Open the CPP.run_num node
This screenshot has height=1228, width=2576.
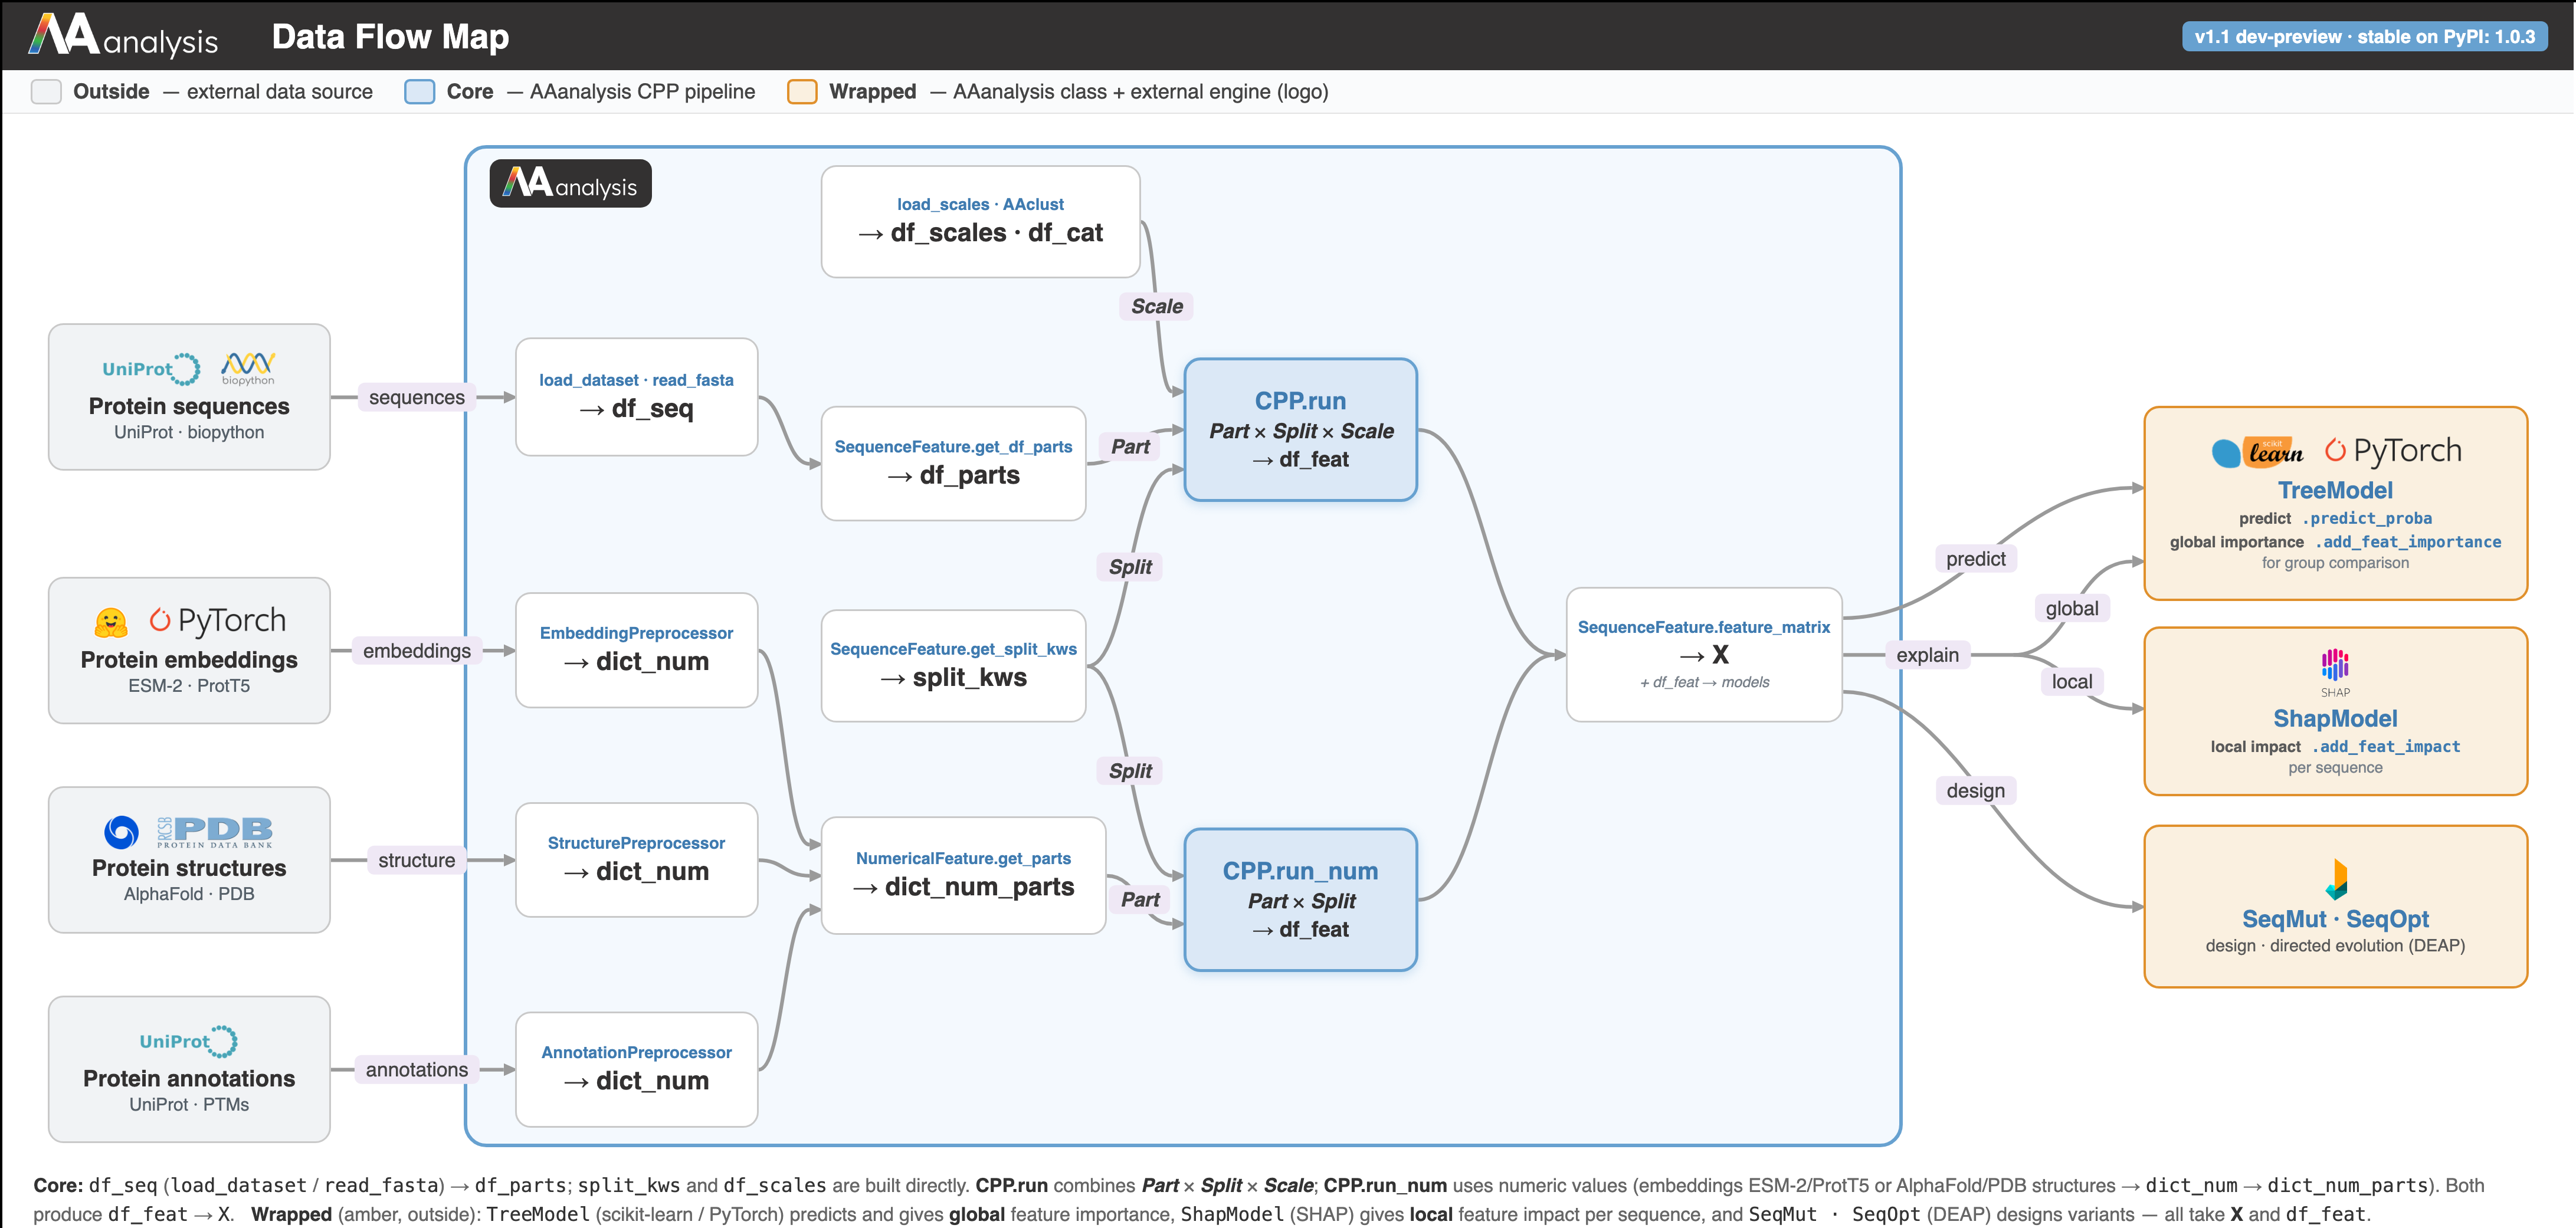(1300, 899)
